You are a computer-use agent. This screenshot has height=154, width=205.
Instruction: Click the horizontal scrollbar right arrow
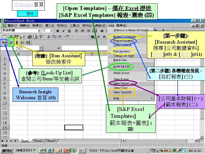196,141
